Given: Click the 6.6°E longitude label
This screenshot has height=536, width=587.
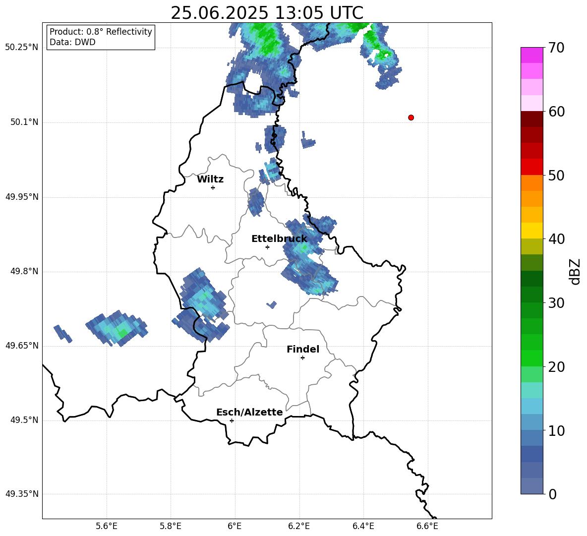Looking at the screenshot, I should click(427, 526).
